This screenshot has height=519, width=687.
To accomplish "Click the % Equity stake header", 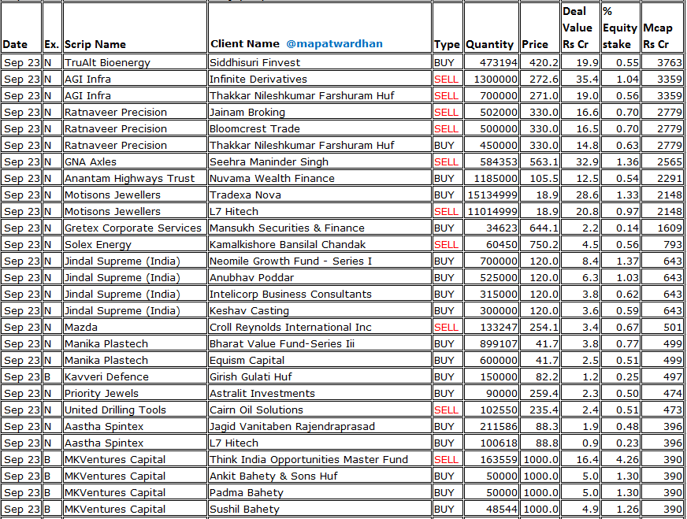I will click(x=619, y=28).
